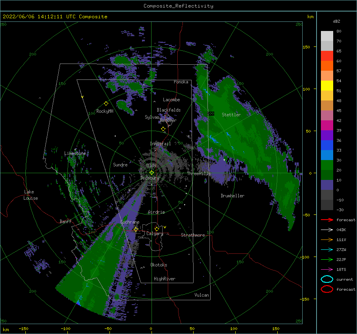Image resolution: width=357 pixels, height=334 pixels.
Task: Select the HighRiver label
Action: pyautogui.click(x=165, y=279)
